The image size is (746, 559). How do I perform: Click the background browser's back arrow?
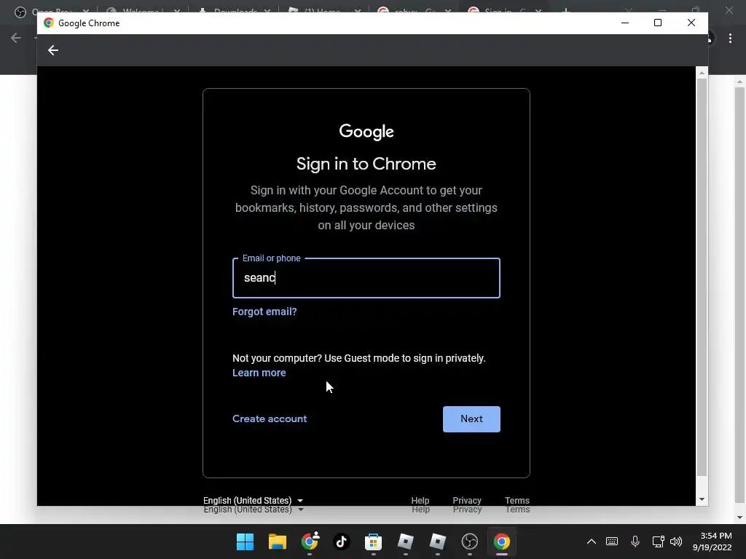coord(16,38)
